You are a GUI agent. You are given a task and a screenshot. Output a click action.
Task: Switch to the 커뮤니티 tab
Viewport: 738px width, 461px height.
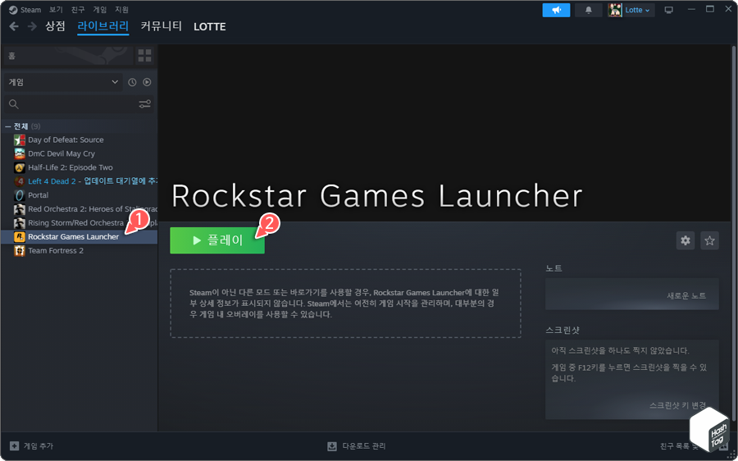[161, 26]
